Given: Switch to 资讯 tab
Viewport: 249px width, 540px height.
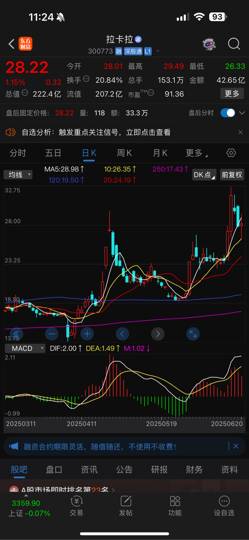Looking at the screenshot, I should (89, 470).
